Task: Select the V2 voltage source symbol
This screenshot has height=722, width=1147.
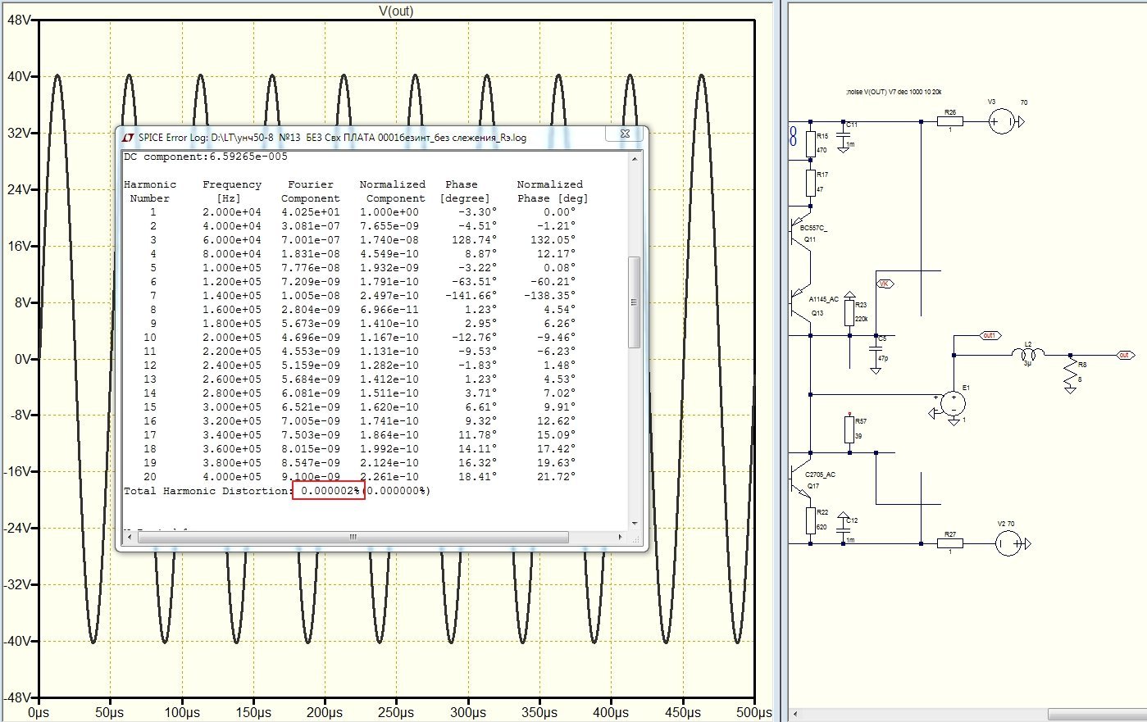Action: coord(1008,543)
